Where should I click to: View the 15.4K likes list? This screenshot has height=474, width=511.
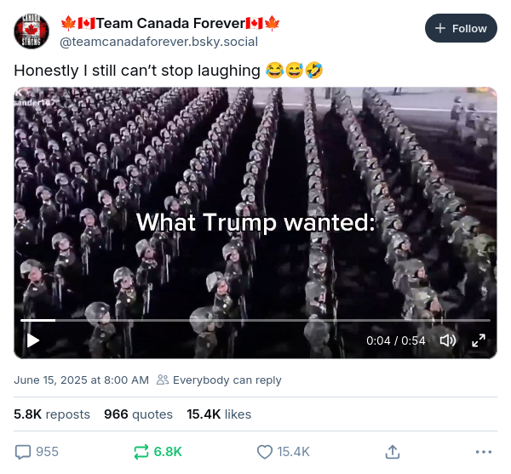pyautogui.click(x=219, y=414)
